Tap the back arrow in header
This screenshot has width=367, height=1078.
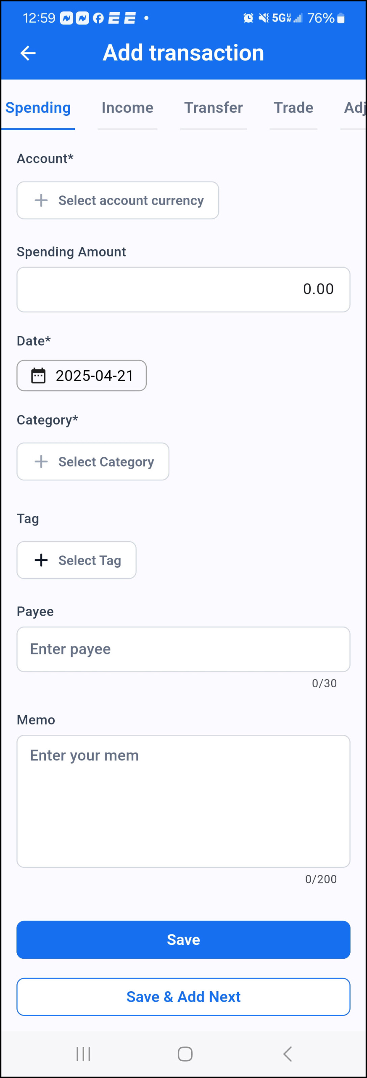point(28,53)
